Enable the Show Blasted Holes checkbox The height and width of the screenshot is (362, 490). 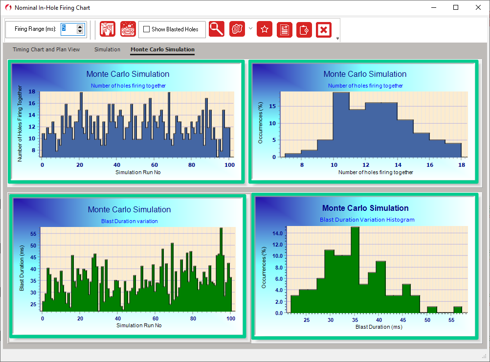pos(146,29)
